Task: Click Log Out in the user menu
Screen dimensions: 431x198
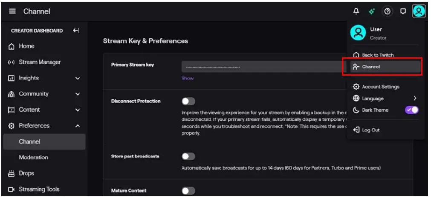Action: [370, 130]
